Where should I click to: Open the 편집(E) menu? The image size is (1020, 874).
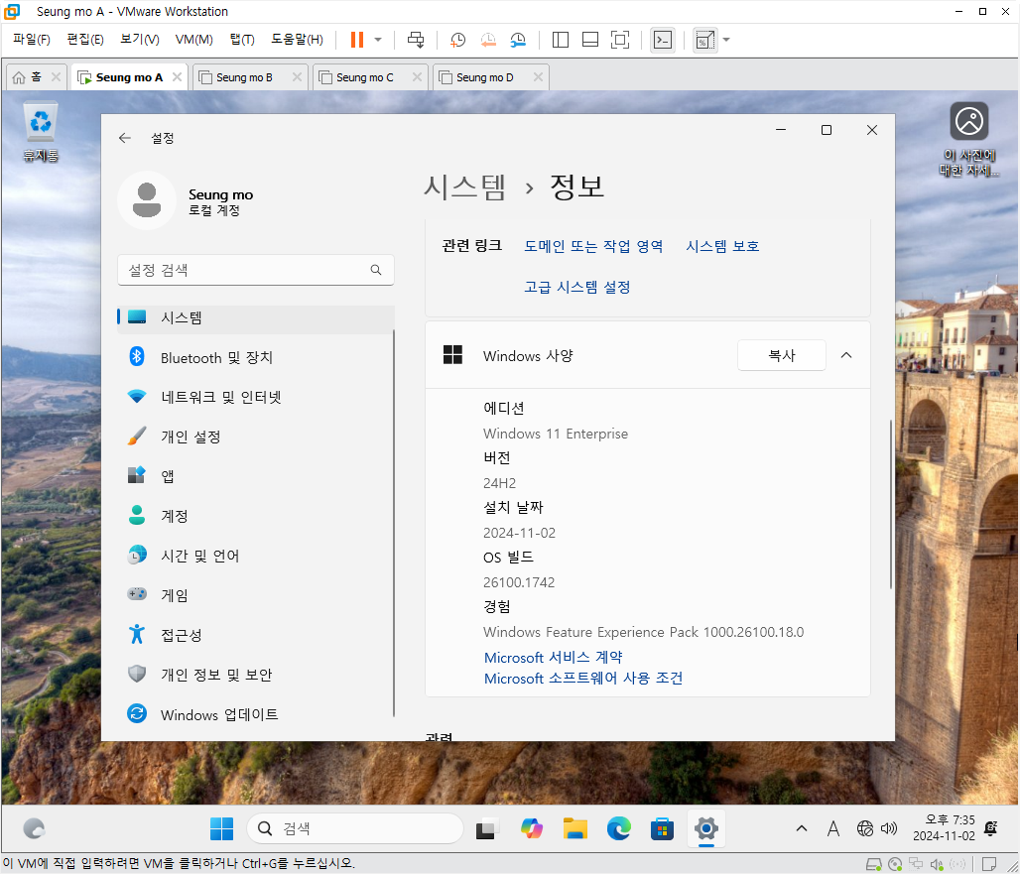[x=85, y=39]
